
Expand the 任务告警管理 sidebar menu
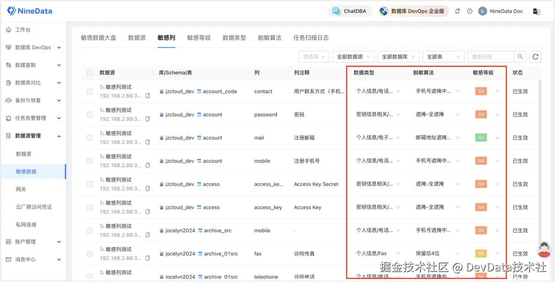click(33, 118)
